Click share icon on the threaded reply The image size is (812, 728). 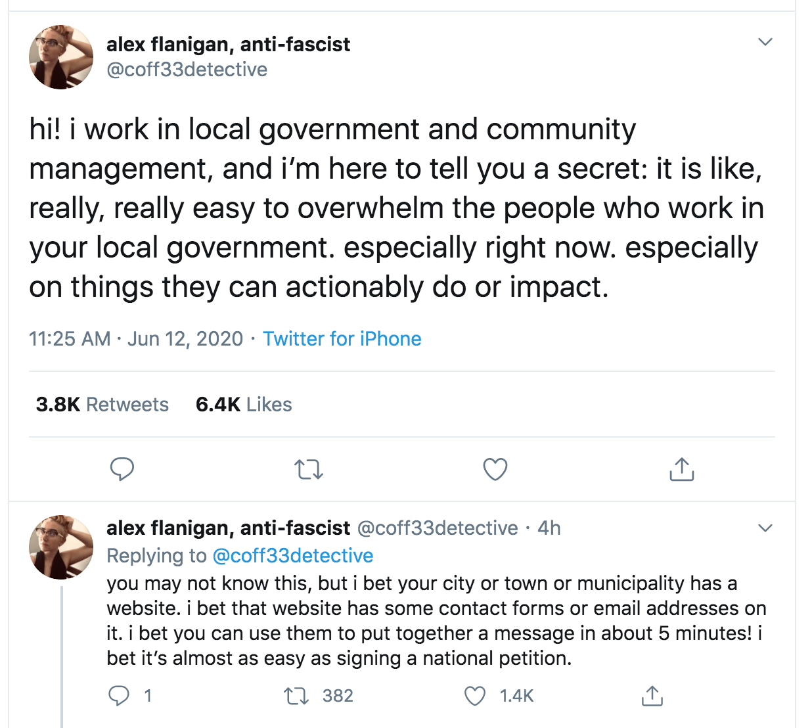(652, 696)
